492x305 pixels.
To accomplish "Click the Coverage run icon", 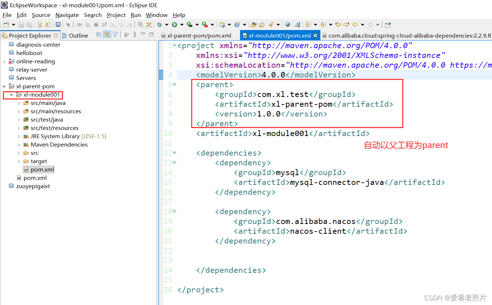I will (x=189, y=25).
